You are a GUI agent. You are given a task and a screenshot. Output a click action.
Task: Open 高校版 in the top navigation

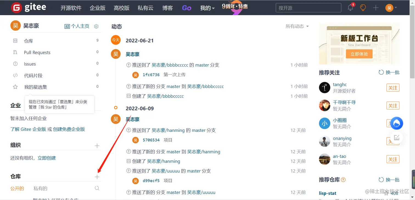[122, 8]
